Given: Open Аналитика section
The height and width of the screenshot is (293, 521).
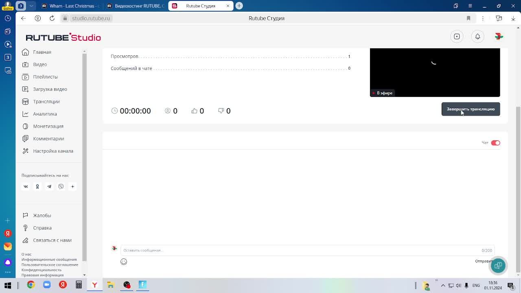Looking at the screenshot, I should point(45,114).
